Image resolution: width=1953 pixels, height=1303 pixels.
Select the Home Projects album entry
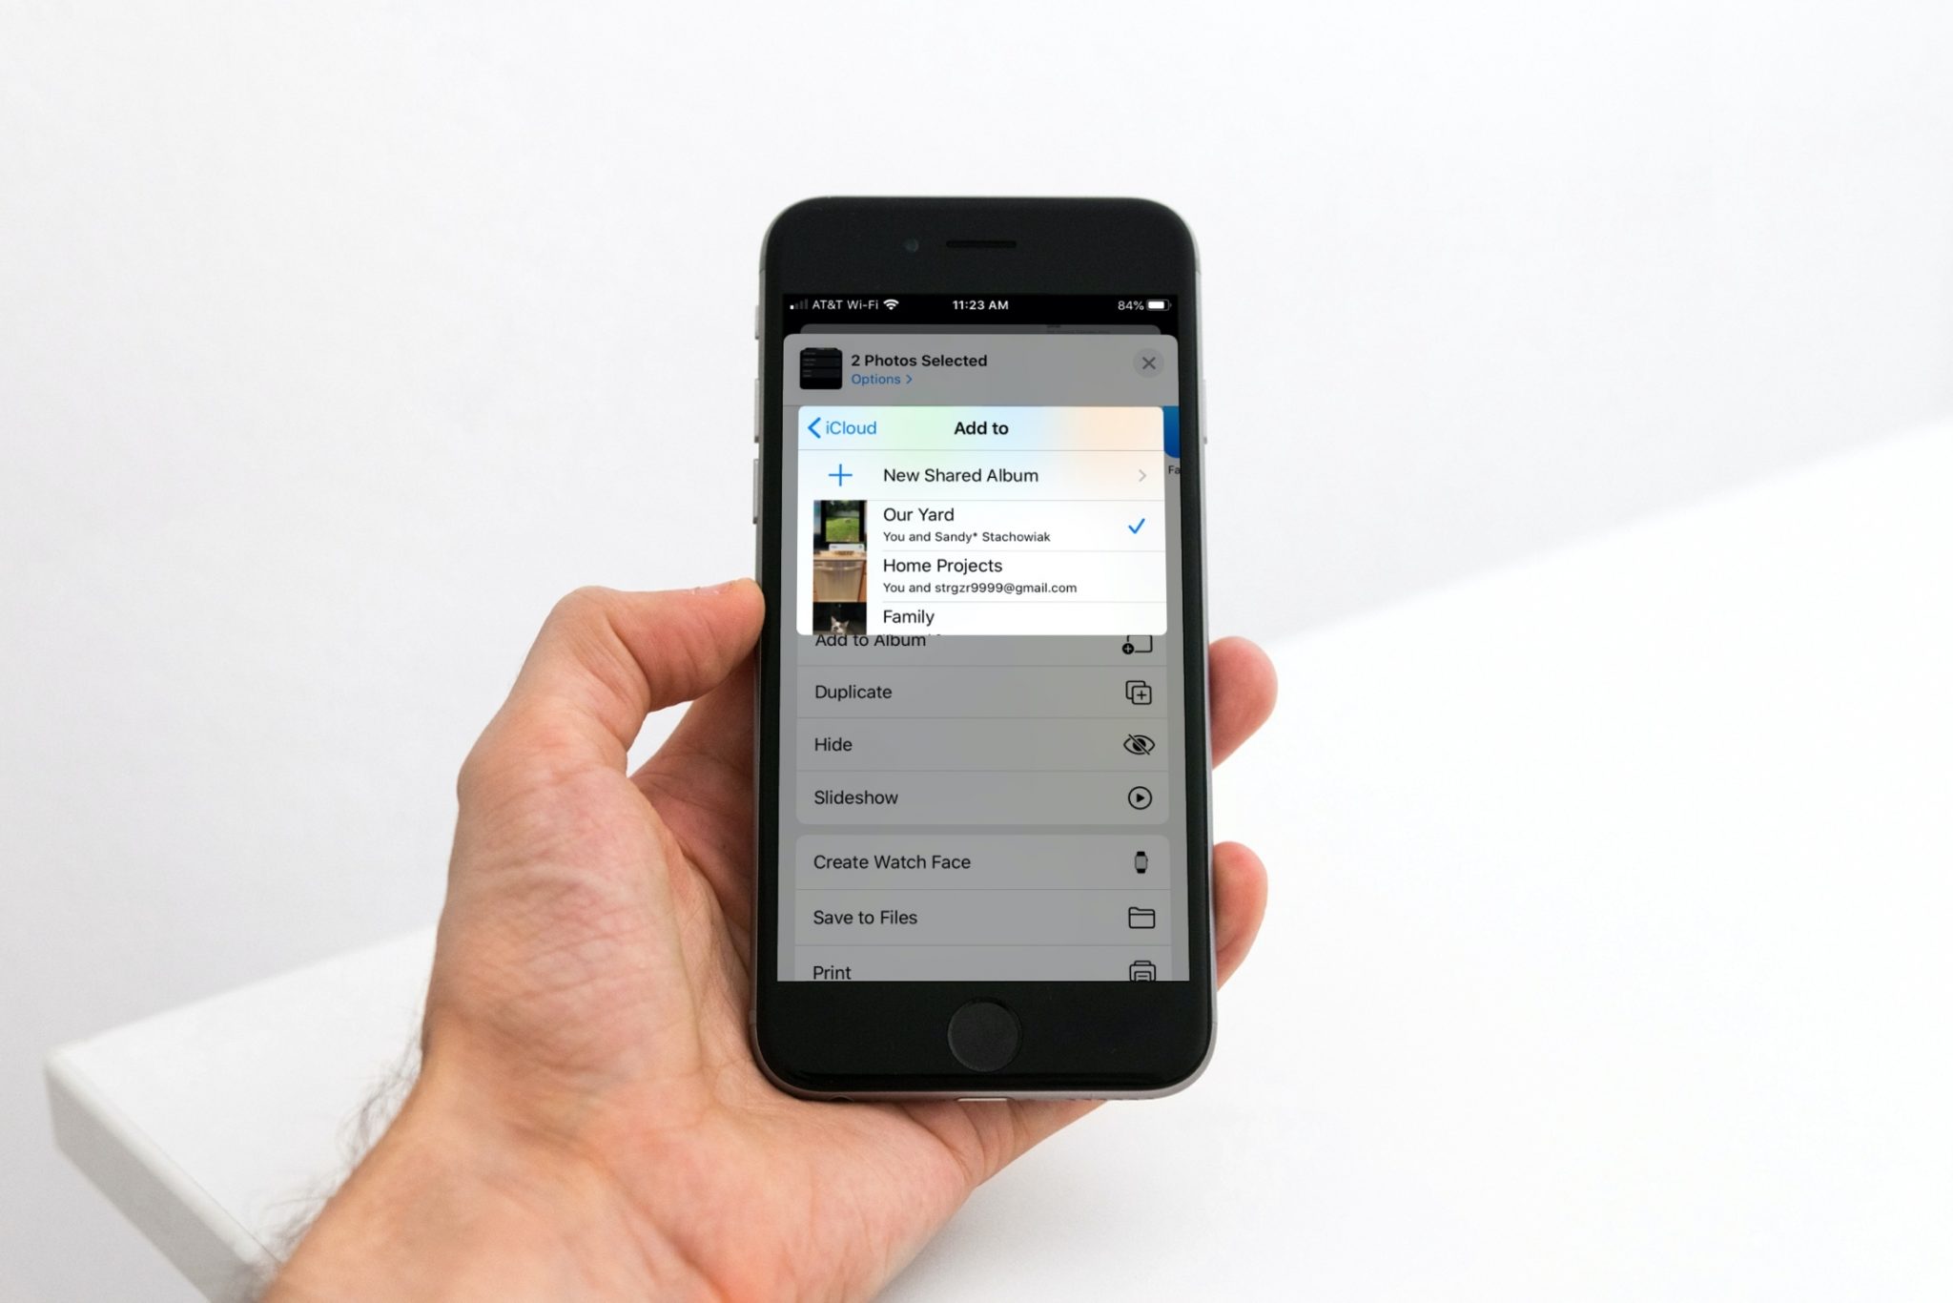pyautogui.click(x=981, y=574)
